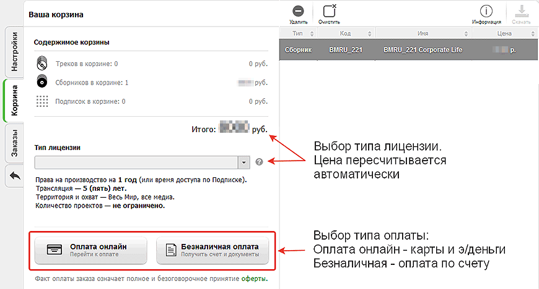
Task: Click the license type help question icon
Action: click(x=259, y=162)
